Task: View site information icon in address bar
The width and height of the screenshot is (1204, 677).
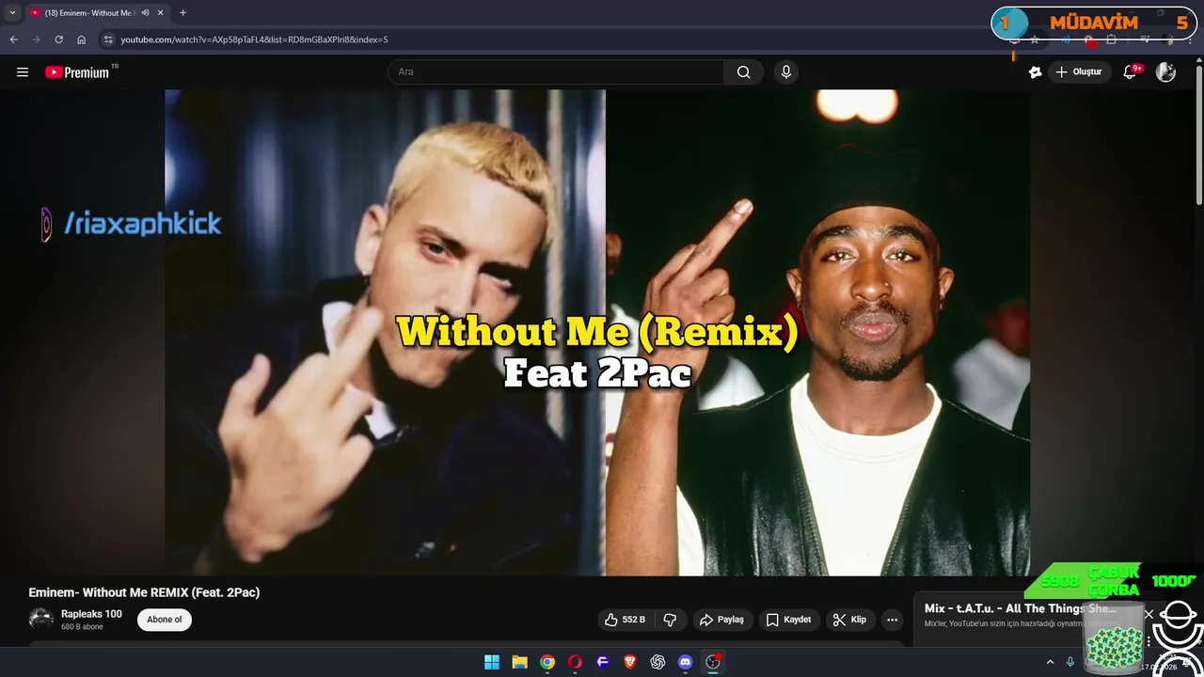Action: pos(108,39)
